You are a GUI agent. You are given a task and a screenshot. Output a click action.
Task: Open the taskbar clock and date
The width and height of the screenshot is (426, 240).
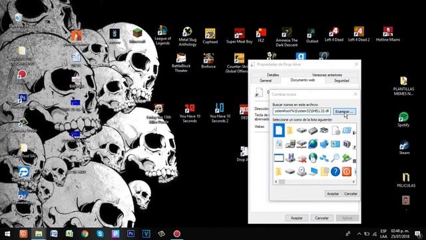pos(401,234)
